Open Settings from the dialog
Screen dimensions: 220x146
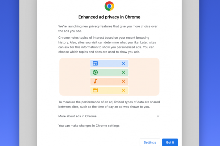150,142
